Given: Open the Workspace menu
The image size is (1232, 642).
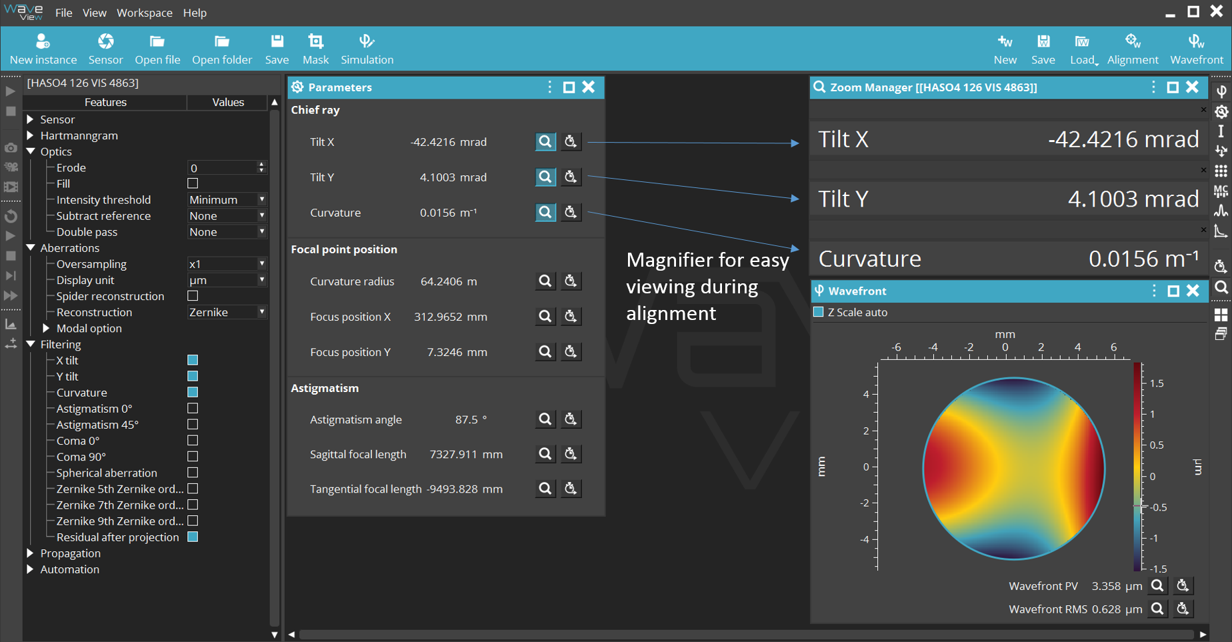Looking at the screenshot, I should click(144, 13).
